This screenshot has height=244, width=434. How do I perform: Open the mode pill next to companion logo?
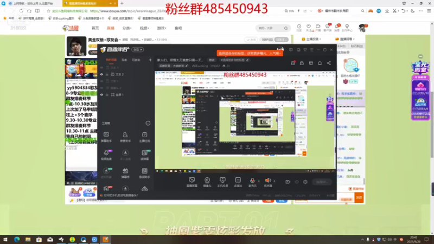coord(138,49)
